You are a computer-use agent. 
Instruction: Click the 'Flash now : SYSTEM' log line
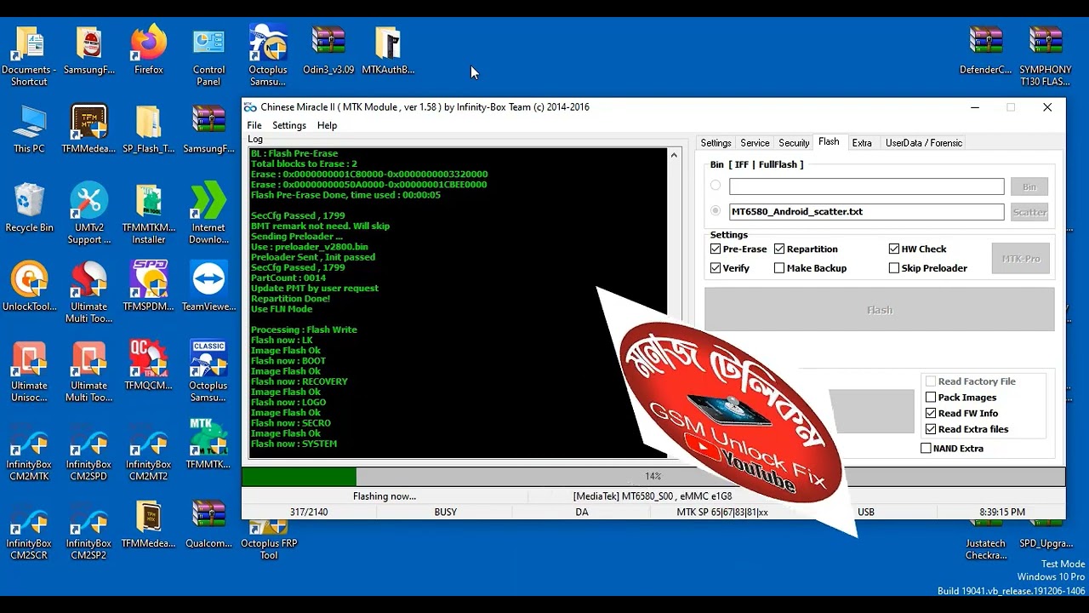294,444
